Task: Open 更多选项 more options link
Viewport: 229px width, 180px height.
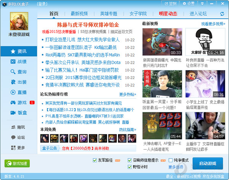Action: [176, 167]
